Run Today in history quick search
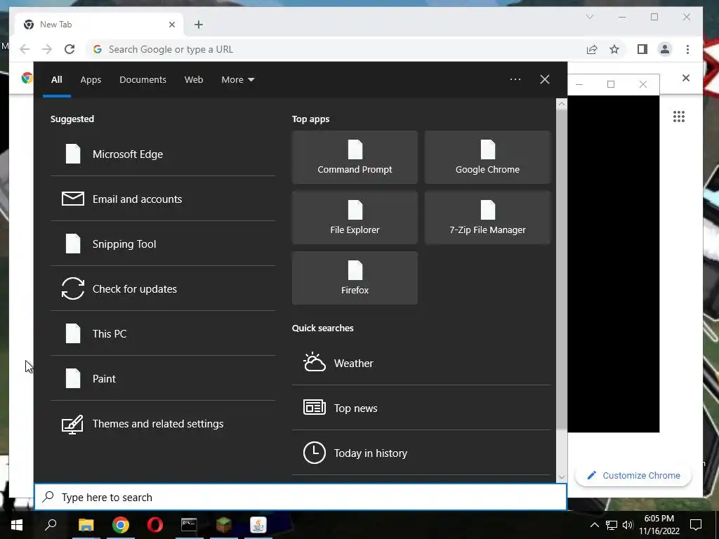Screen dimensions: 719x539 (x=421, y=453)
